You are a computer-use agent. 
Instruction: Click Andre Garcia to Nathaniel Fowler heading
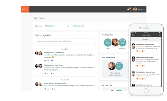[55, 83]
